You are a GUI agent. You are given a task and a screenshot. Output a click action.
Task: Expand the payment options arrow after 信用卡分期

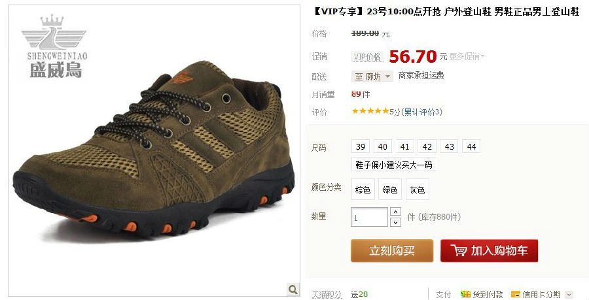569,295
